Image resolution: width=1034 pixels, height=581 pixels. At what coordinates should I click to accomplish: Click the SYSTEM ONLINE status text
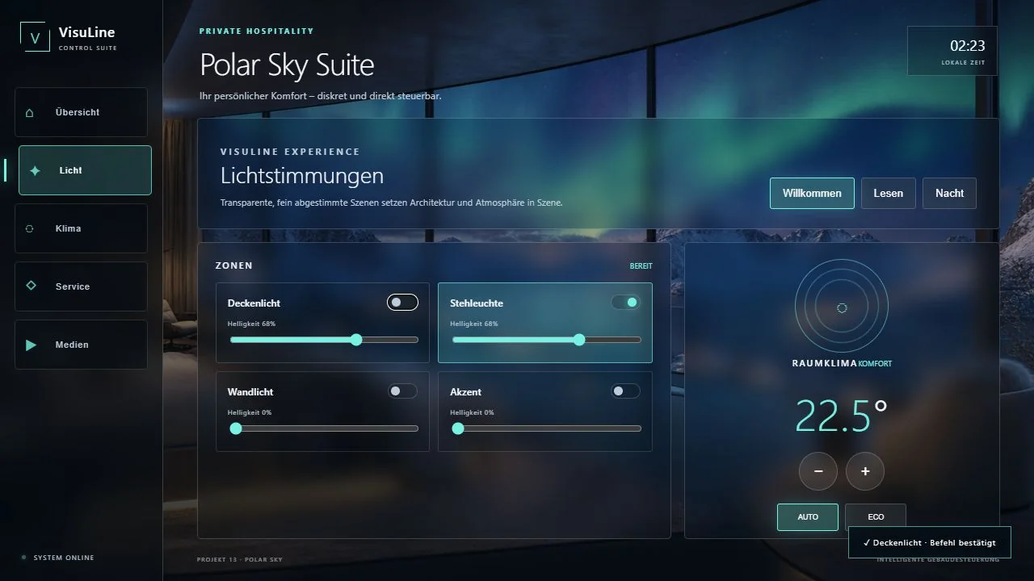pos(64,558)
